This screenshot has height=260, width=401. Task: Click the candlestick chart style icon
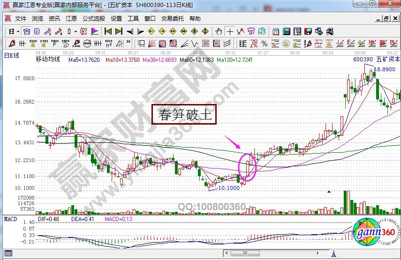[69, 32]
